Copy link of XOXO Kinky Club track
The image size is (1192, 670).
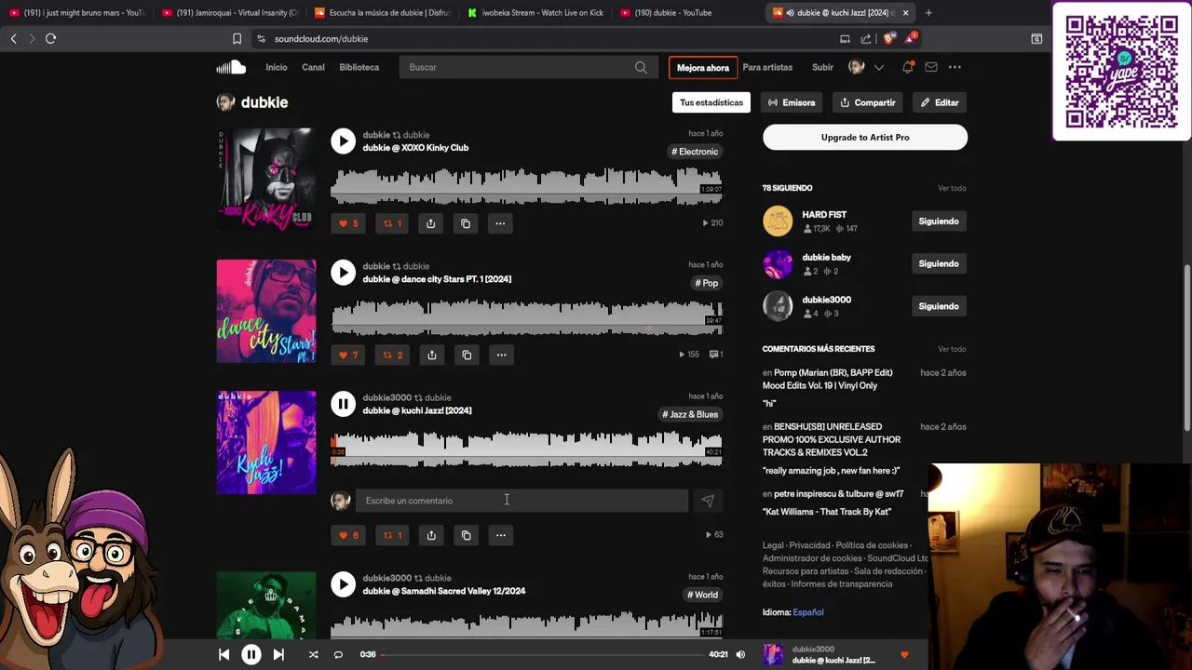(466, 223)
